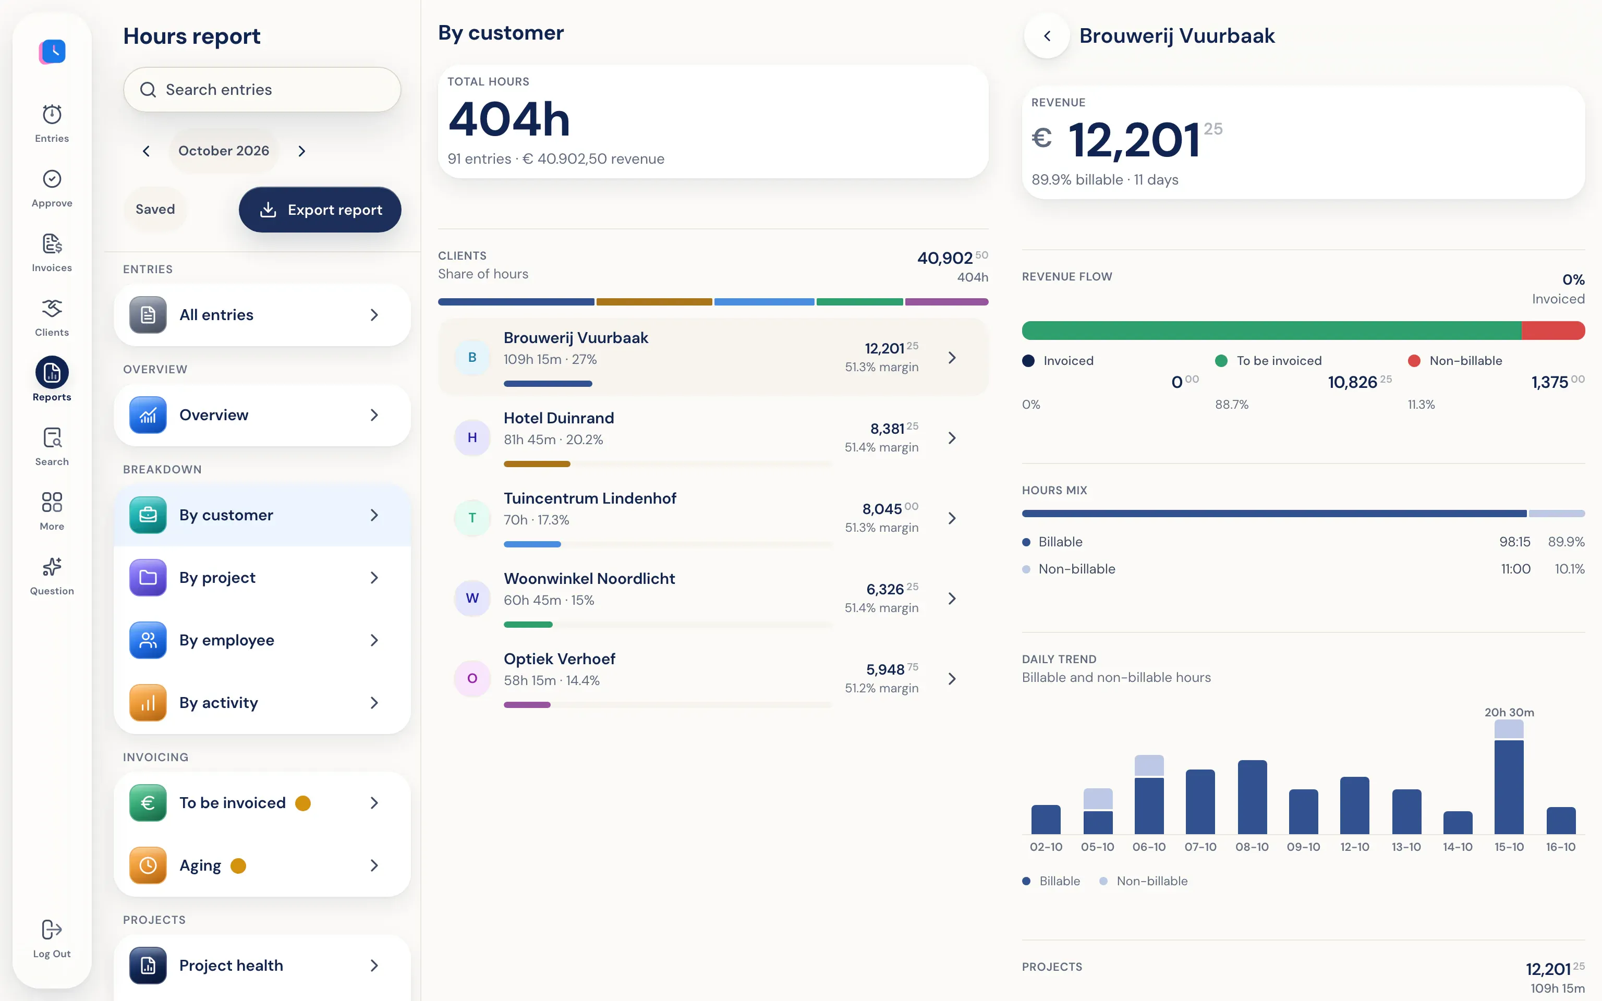Image resolution: width=1602 pixels, height=1001 pixels.
Task: Click the app clock logo
Action: point(52,51)
